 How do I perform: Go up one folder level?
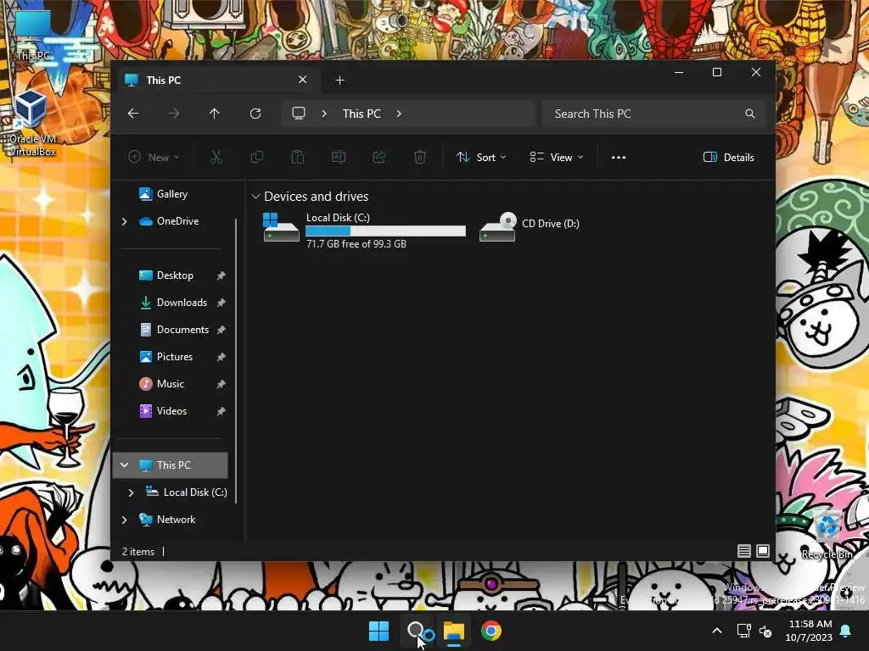[215, 114]
